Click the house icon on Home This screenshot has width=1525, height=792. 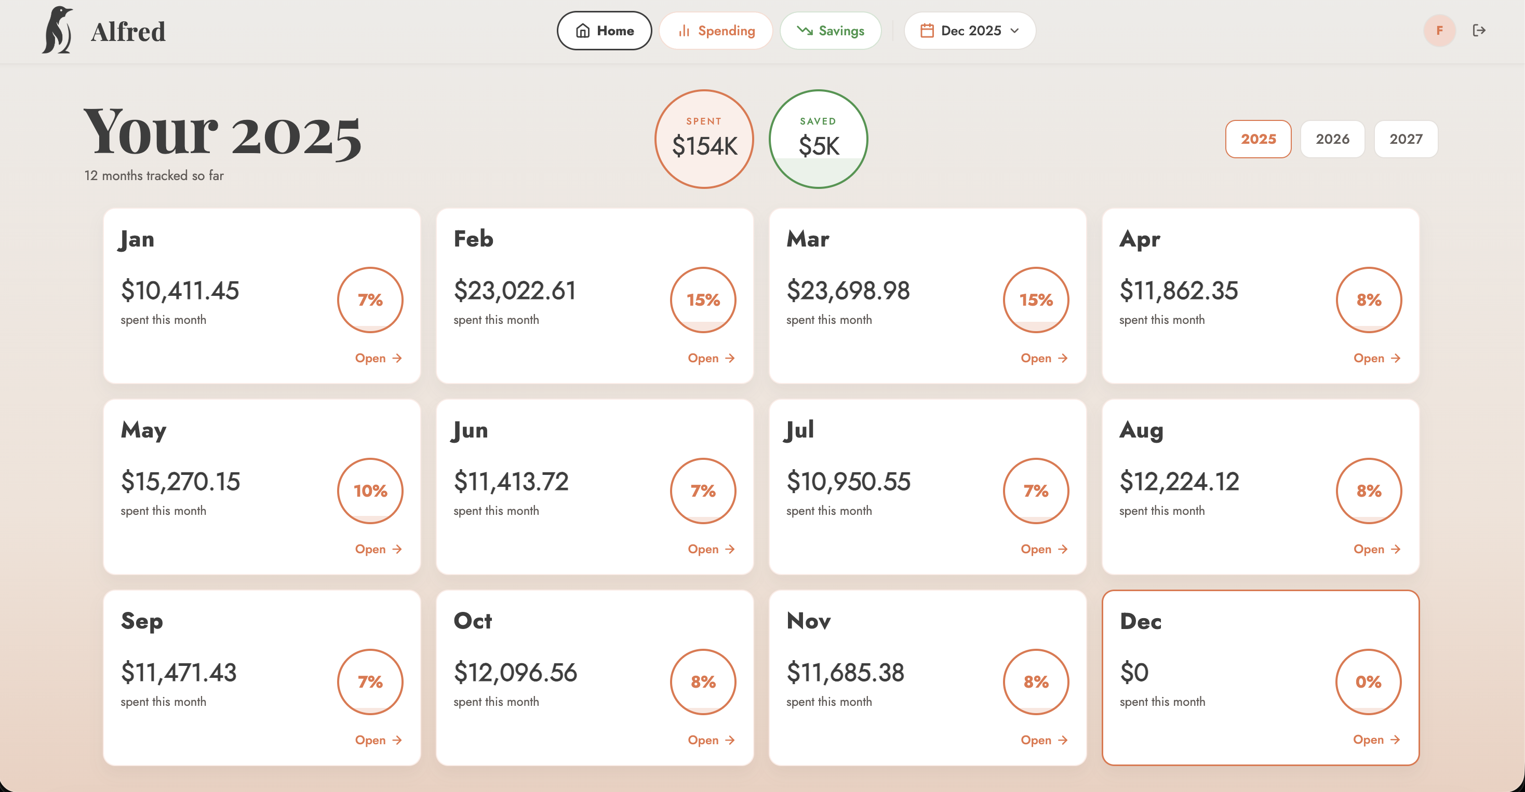(583, 30)
